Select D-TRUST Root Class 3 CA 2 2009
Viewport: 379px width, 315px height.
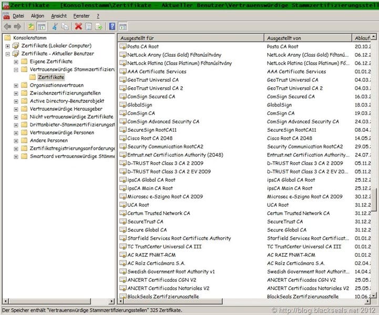coord(165,163)
